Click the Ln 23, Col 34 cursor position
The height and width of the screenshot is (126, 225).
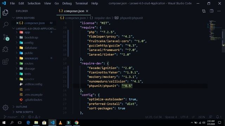(153, 117)
